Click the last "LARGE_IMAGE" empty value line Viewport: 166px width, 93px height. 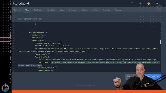pyautogui.click(x=46, y=71)
